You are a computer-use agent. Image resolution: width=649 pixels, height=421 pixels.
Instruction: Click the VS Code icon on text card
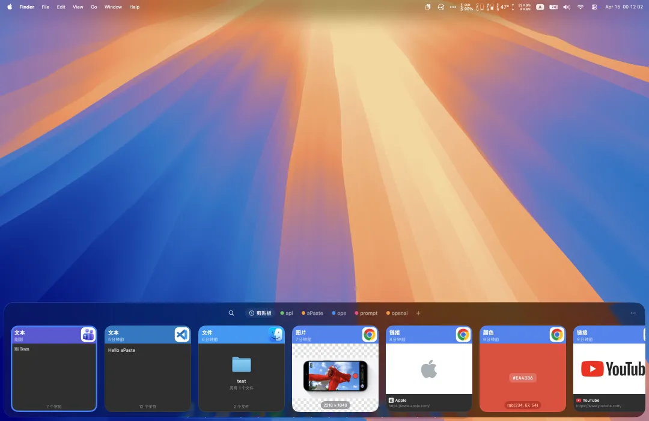click(181, 335)
